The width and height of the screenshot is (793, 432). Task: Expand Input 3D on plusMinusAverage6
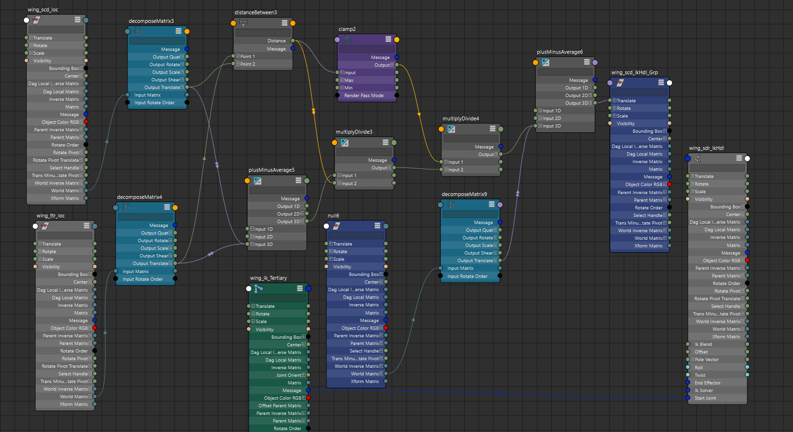(540, 126)
